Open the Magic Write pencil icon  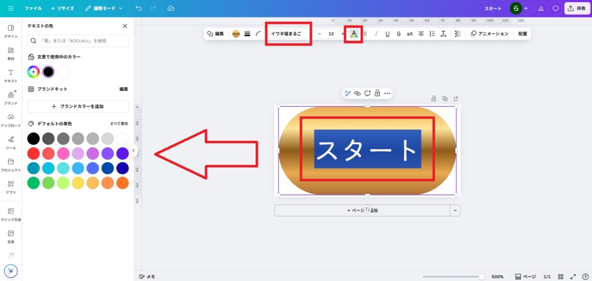pyautogui.click(x=347, y=93)
